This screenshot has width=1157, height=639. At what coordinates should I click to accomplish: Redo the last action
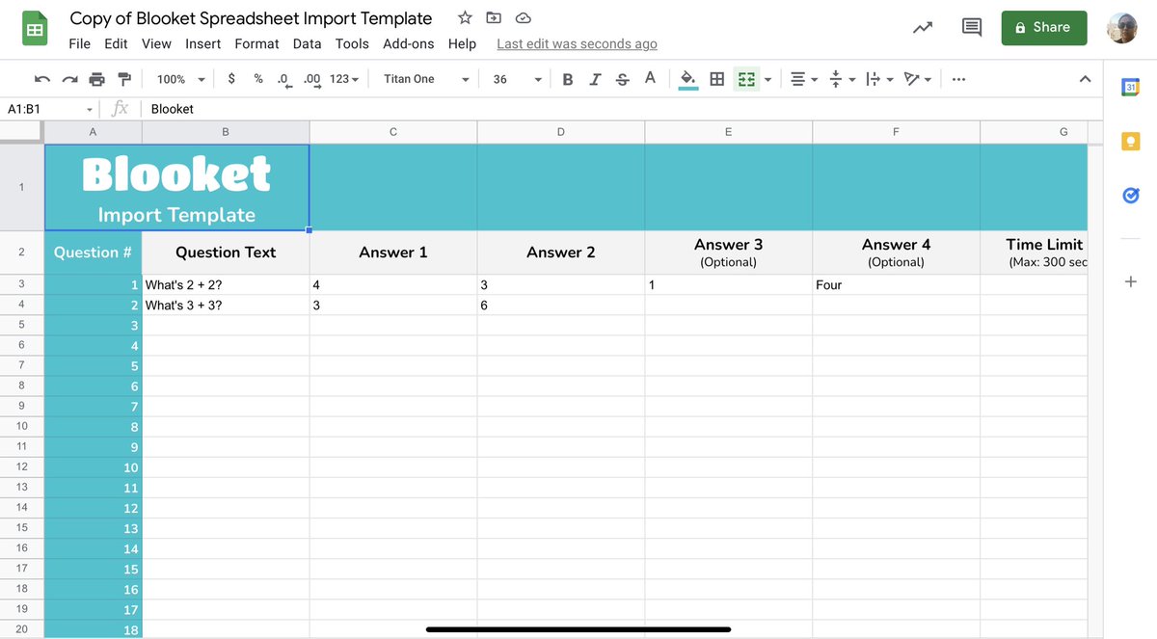click(69, 79)
